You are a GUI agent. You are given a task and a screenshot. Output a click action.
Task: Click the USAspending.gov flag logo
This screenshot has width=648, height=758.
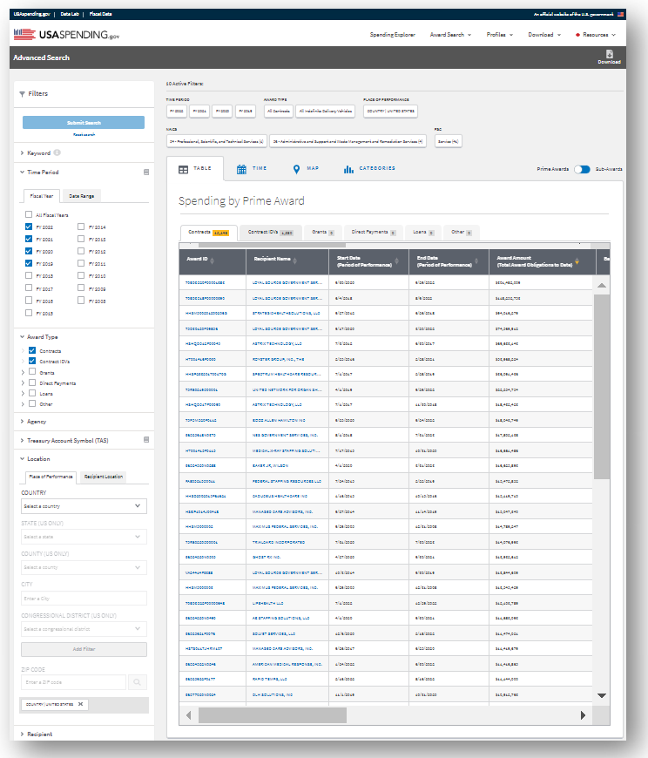24,34
